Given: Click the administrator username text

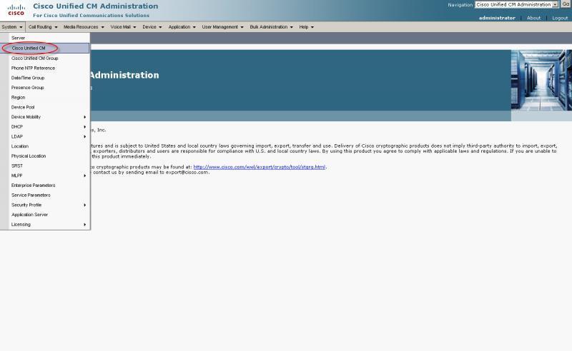Looking at the screenshot, I should [x=497, y=18].
